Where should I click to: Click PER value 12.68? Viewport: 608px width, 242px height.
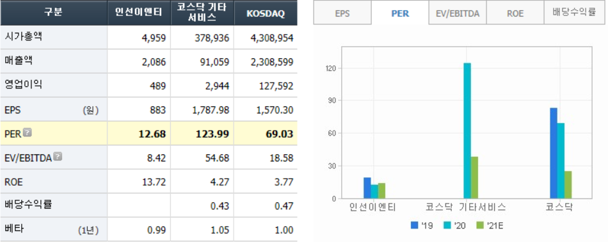pos(152,134)
